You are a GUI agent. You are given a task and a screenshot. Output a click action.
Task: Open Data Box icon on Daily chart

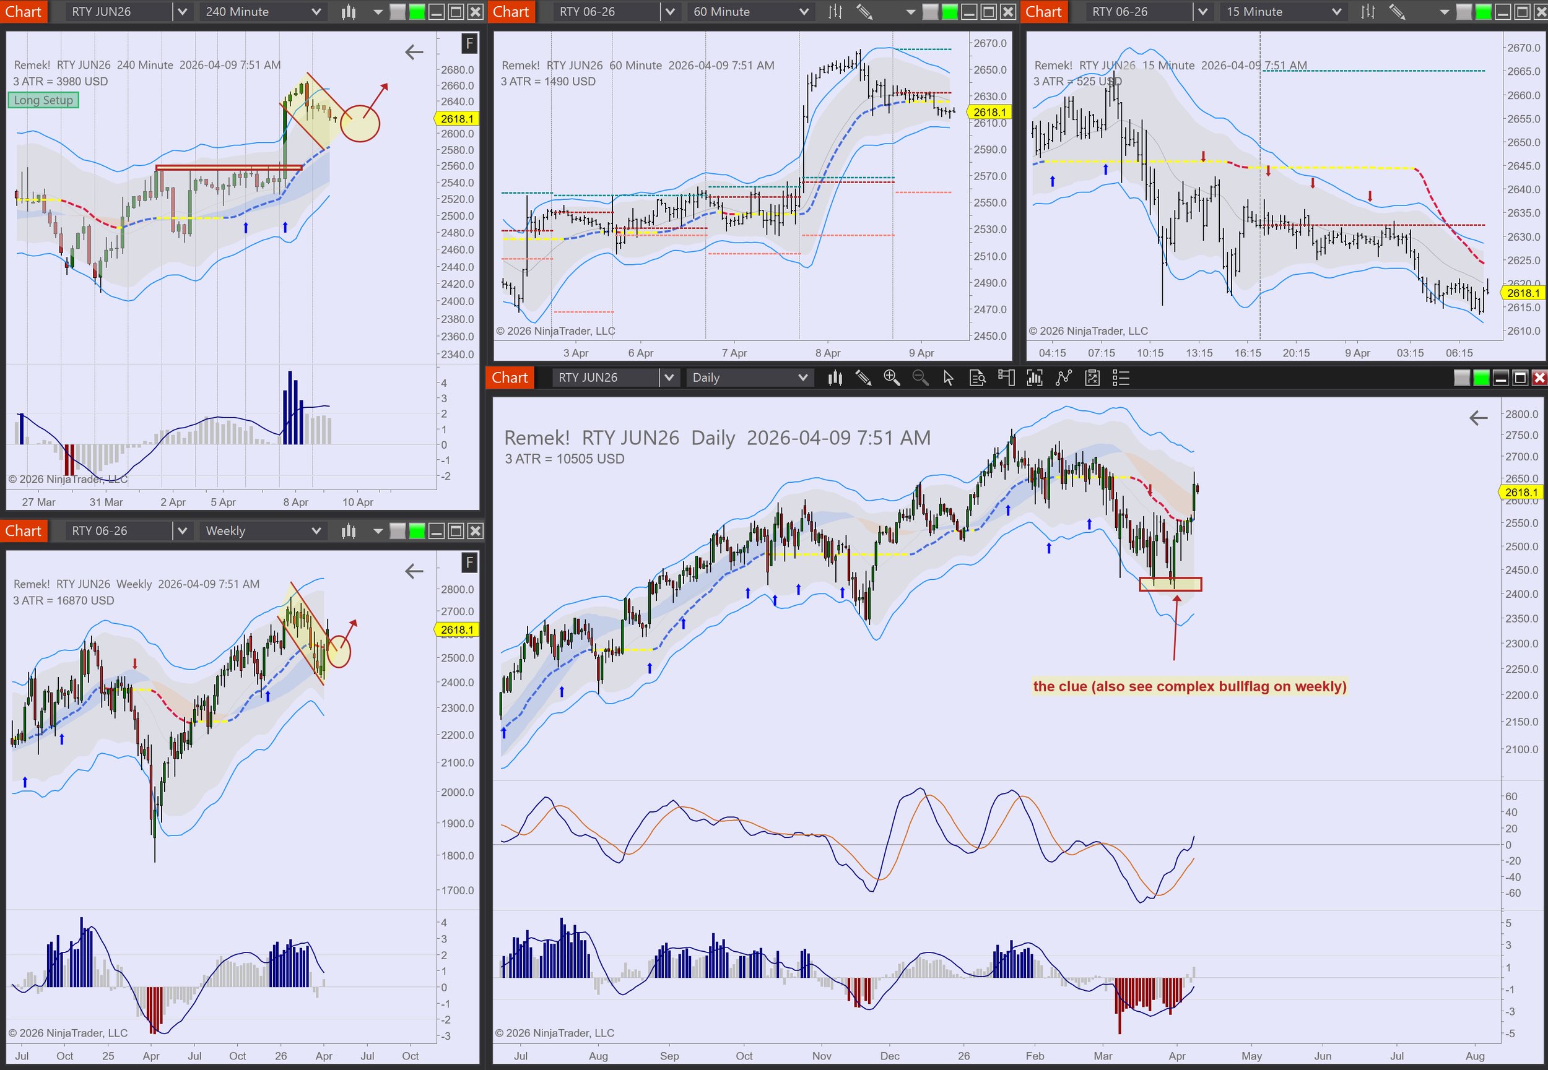pyautogui.click(x=977, y=378)
